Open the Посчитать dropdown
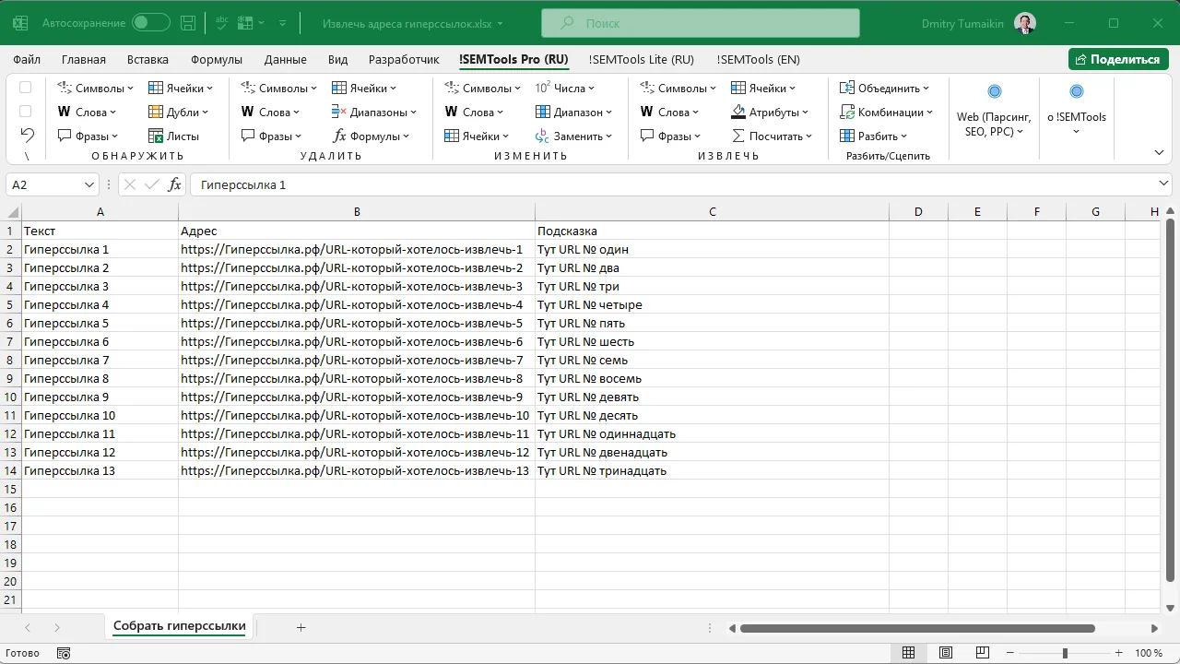The width and height of the screenshot is (1180, 664). [x=772, y=136]
